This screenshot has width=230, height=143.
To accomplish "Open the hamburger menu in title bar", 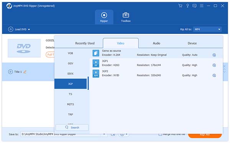I will (202, 6).
